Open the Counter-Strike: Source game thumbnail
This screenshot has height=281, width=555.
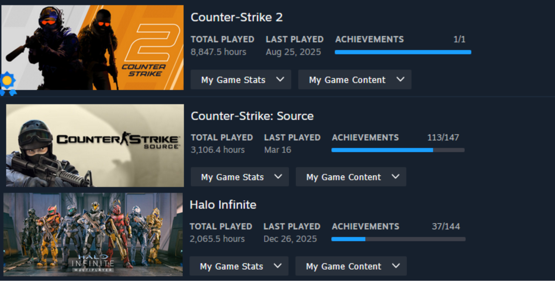95,146
